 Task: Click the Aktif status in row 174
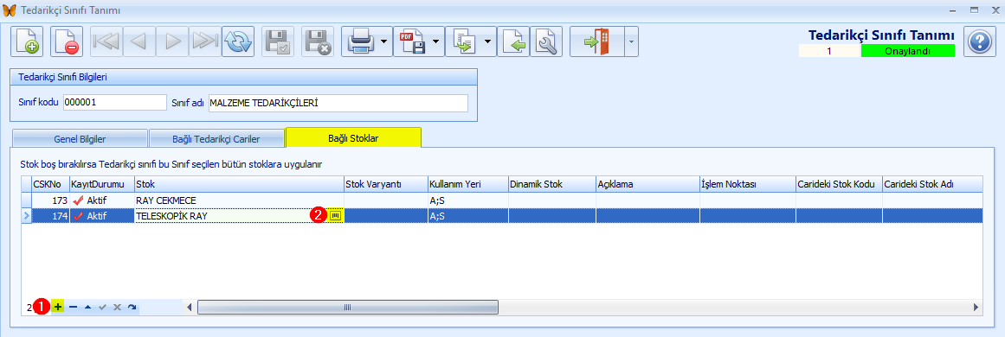[x=101, y=216]
